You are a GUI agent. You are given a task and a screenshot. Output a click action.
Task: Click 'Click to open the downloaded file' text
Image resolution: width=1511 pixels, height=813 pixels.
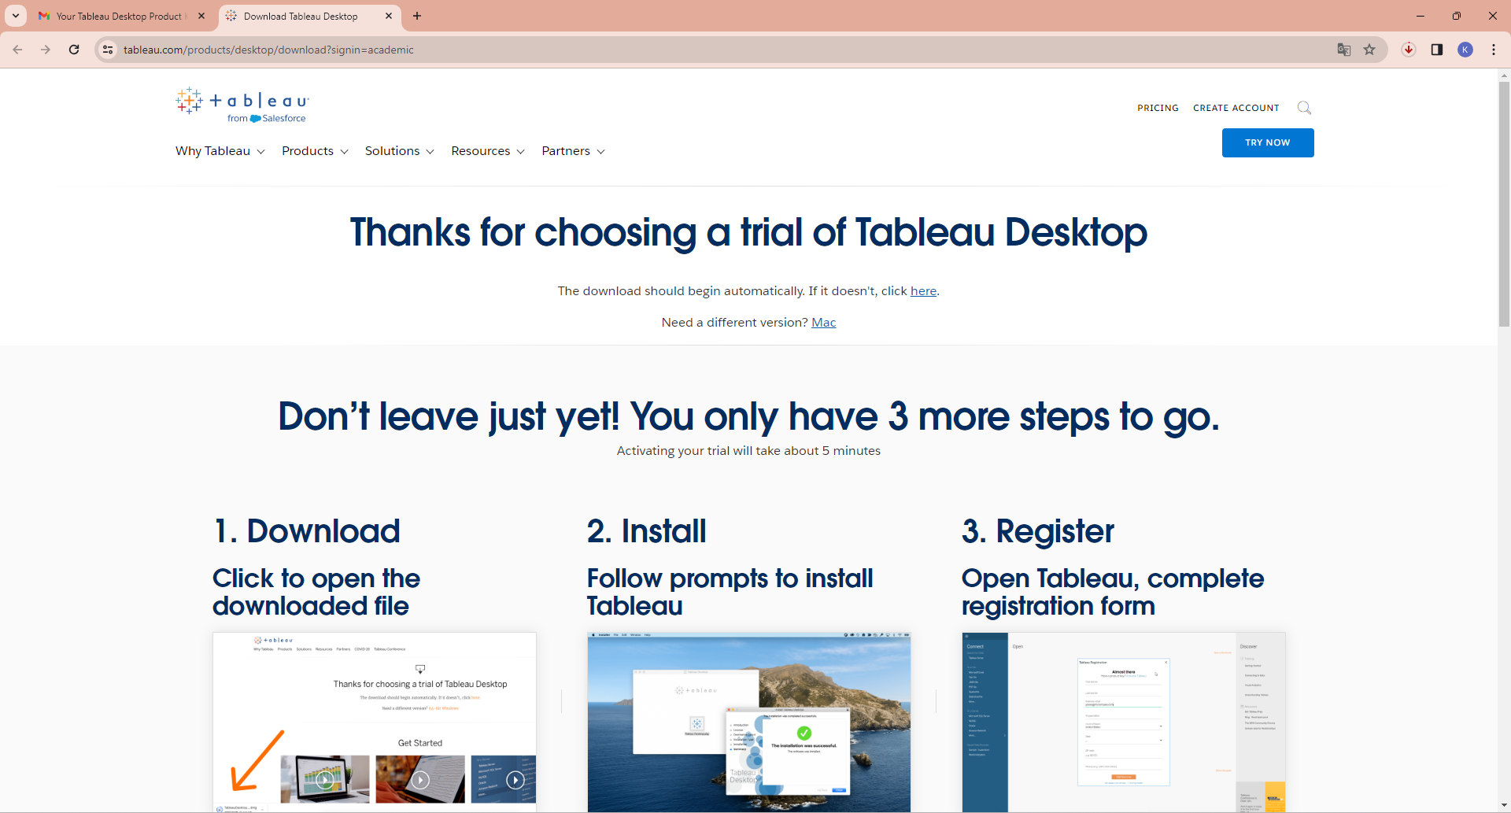(x=316, y=592)
